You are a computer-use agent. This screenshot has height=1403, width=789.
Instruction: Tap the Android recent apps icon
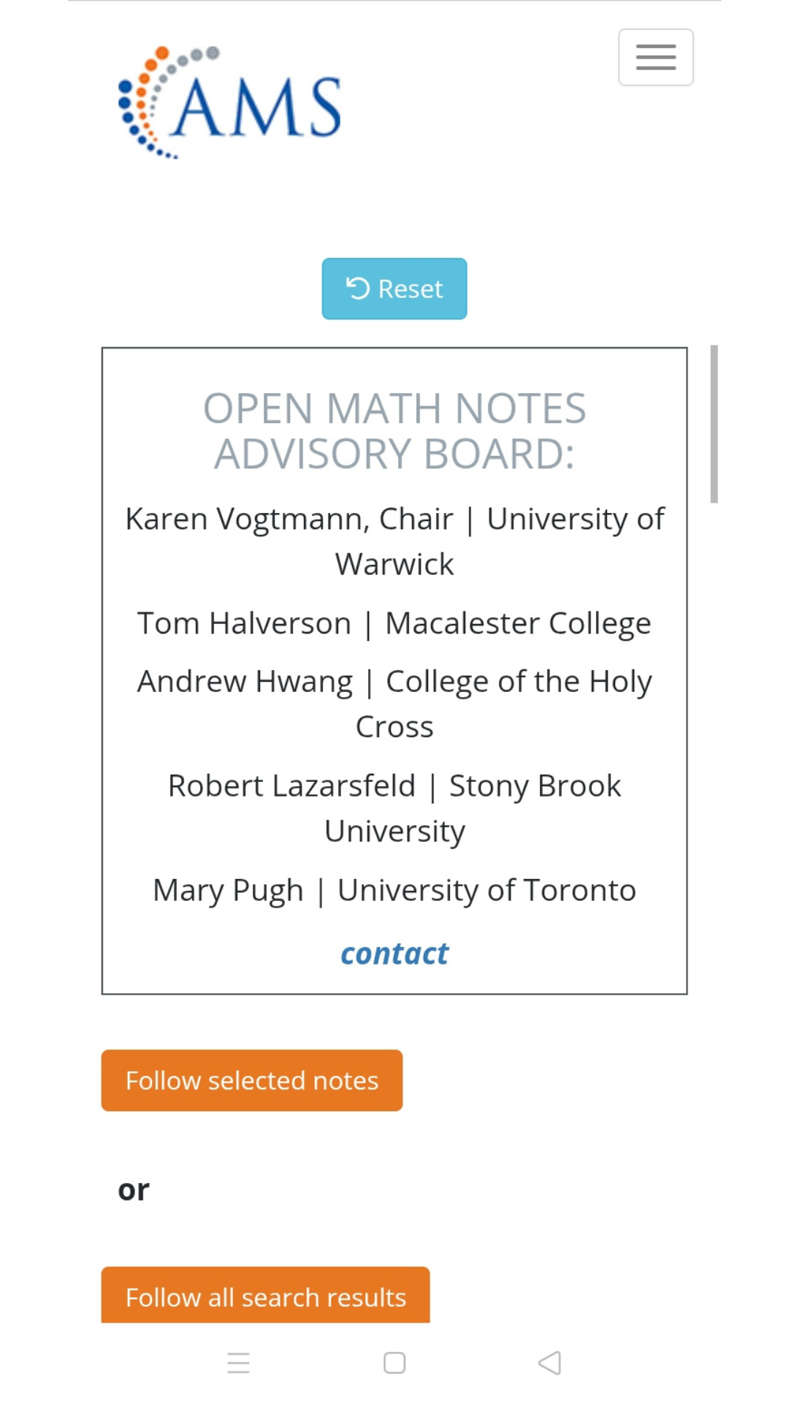pyautogui.click(x=238, y=1363)
